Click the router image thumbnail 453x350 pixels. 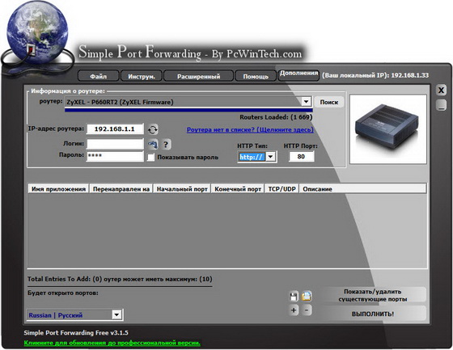pos(388,129)
